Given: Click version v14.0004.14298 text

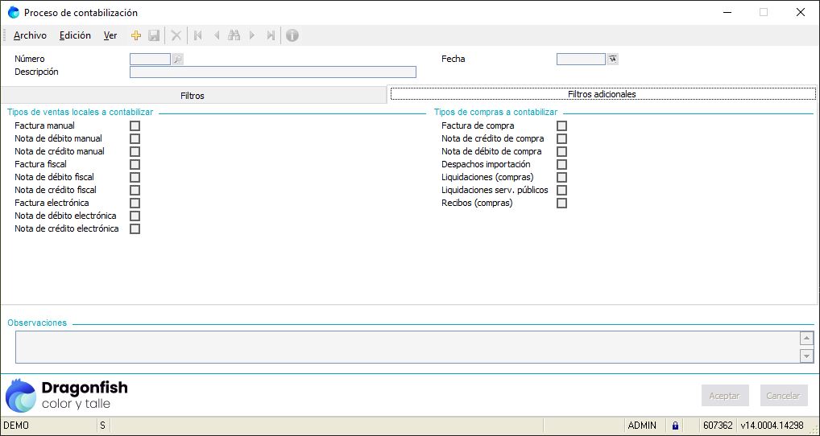Looking at the screenshot, I should point(772,426).
